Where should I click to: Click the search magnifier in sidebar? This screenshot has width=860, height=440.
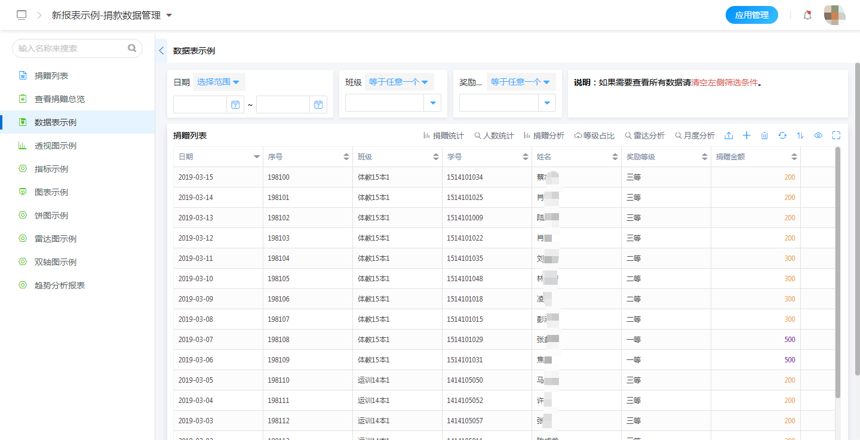coord(132,48)
